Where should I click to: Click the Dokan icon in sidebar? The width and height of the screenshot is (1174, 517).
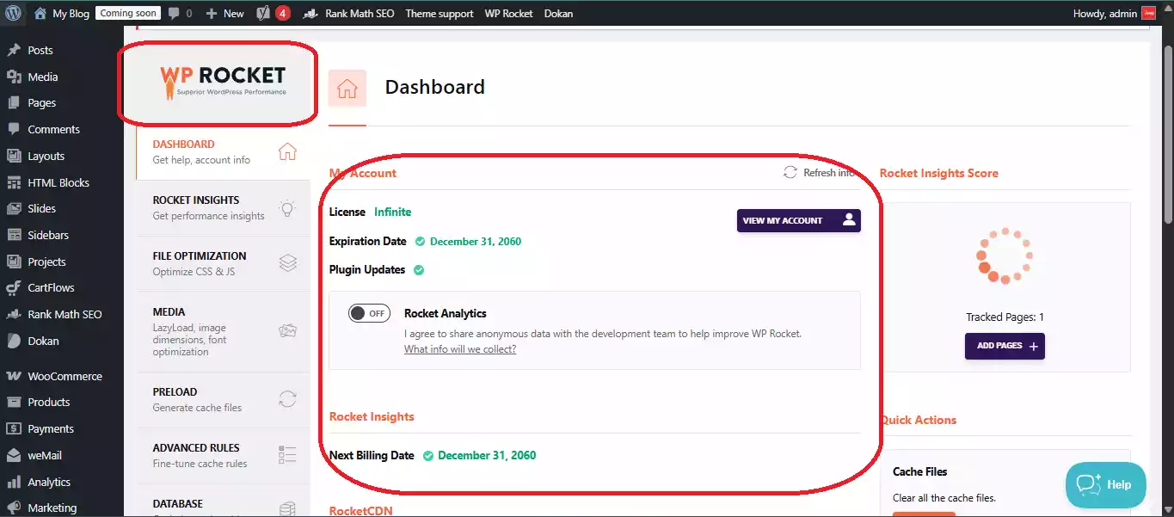pos(14,341)
